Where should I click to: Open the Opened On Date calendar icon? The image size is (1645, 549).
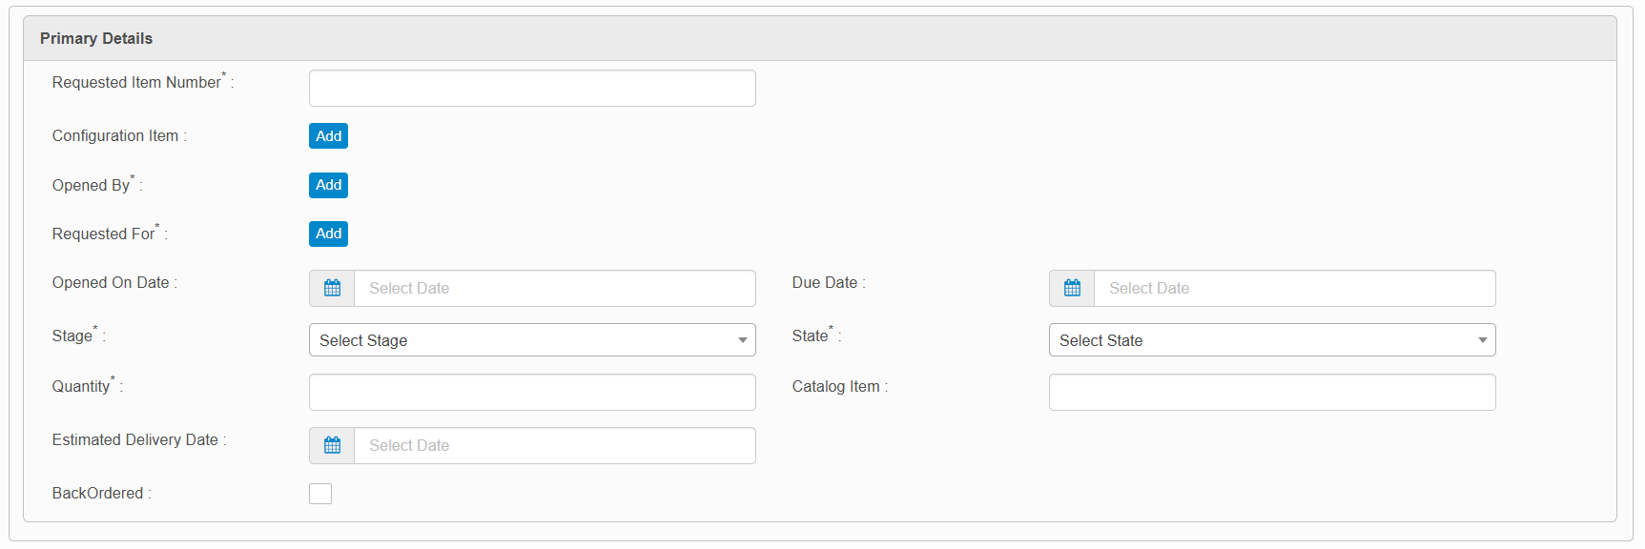pos(332,288)
